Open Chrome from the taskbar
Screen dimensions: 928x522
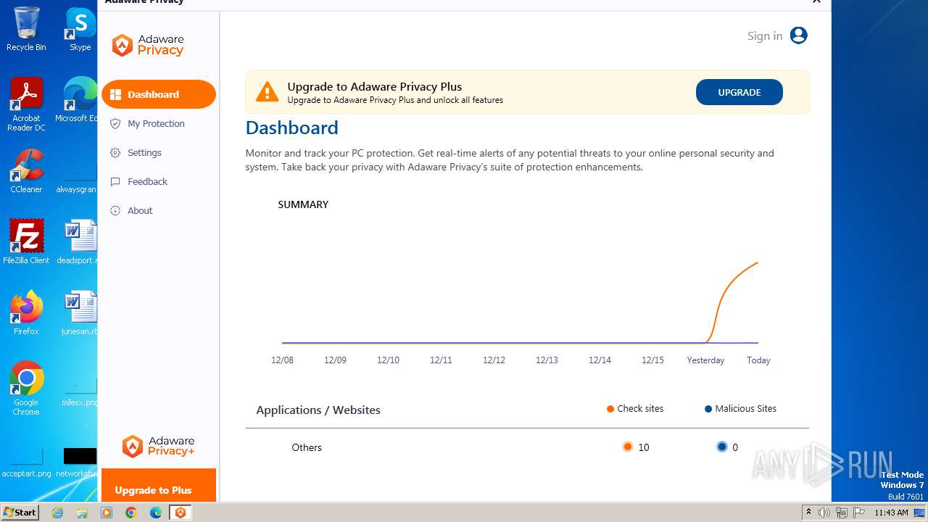pos(131,513)
